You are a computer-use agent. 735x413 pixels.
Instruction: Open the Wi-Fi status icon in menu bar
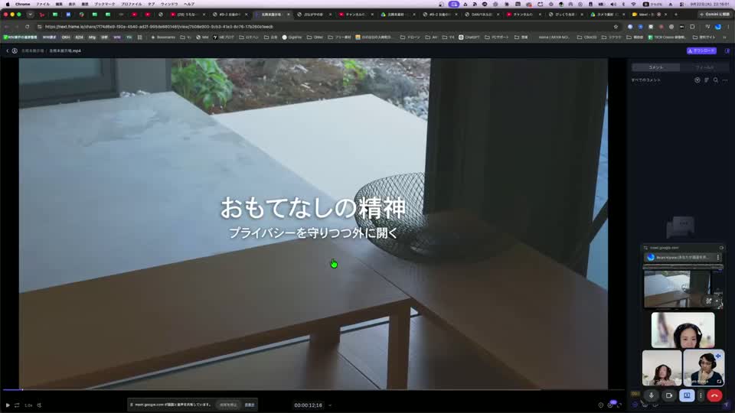tap(634, 4)
